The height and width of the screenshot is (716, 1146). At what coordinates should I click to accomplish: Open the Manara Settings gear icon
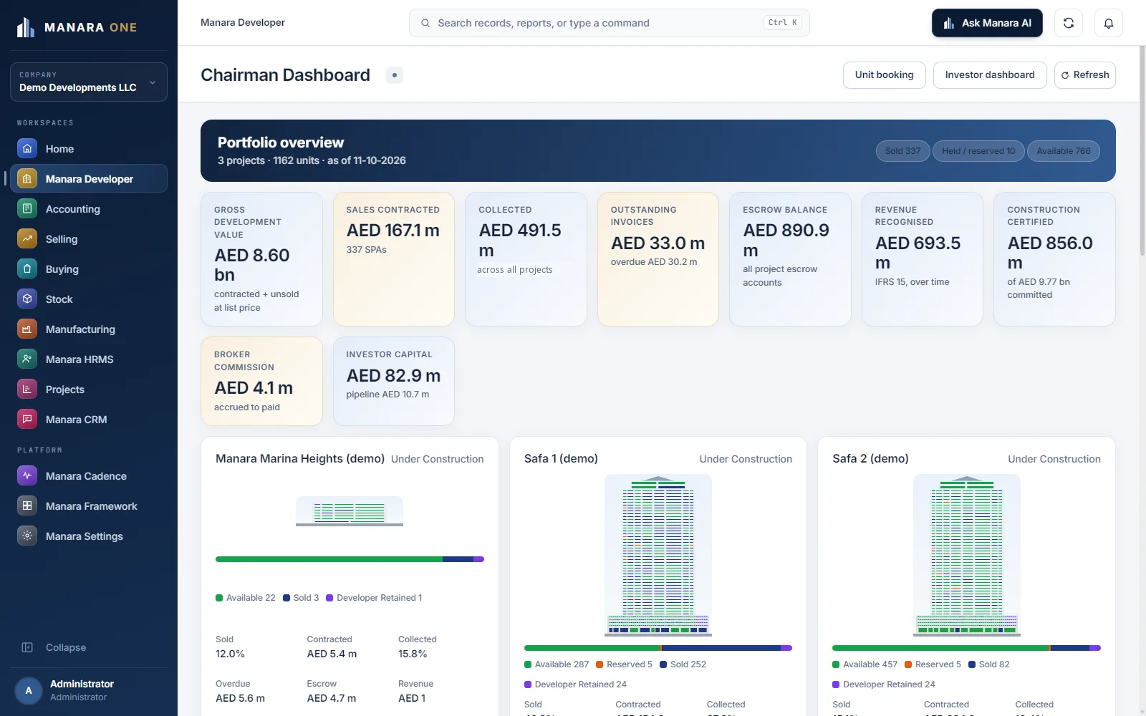click(27, 536)
